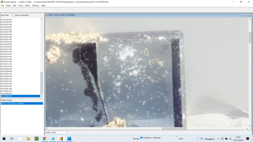Open the Windows Start menu
253x142 pixels.
pyautogui.click(x=4, y=139)
